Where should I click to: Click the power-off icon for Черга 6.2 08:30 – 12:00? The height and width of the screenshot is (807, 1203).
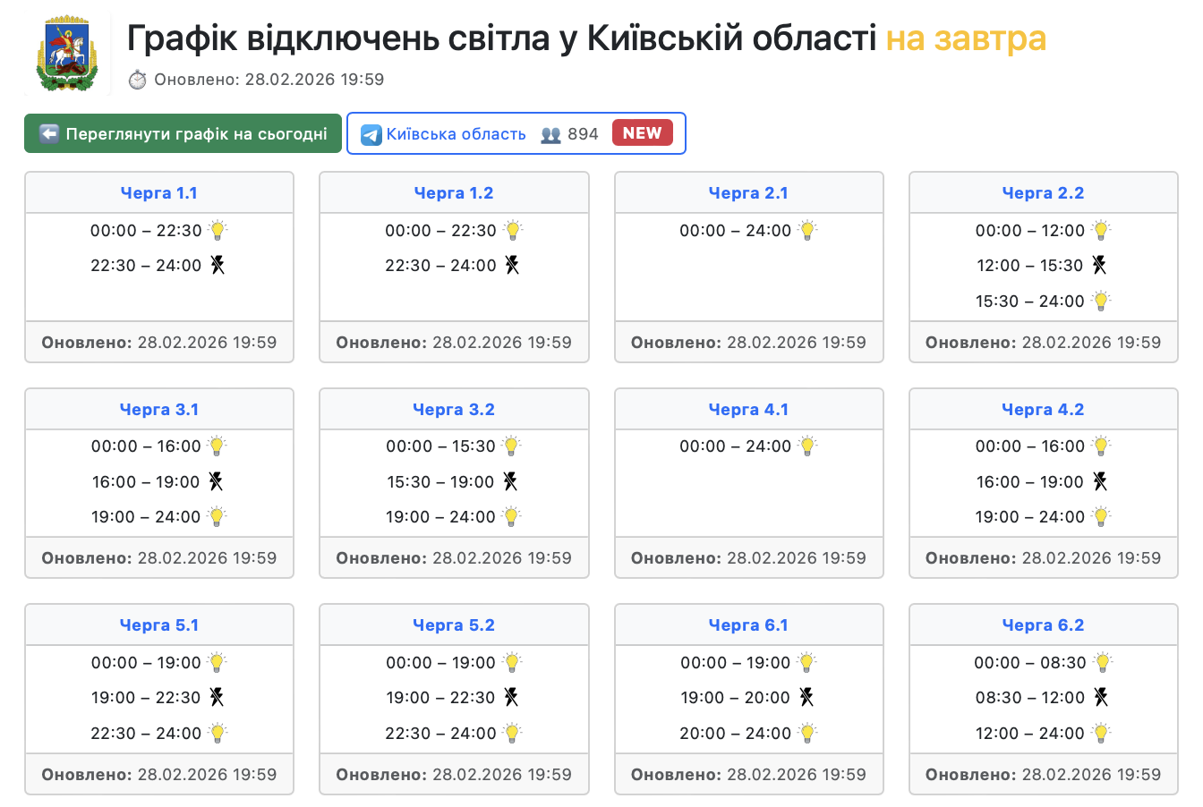point(1101,697)
